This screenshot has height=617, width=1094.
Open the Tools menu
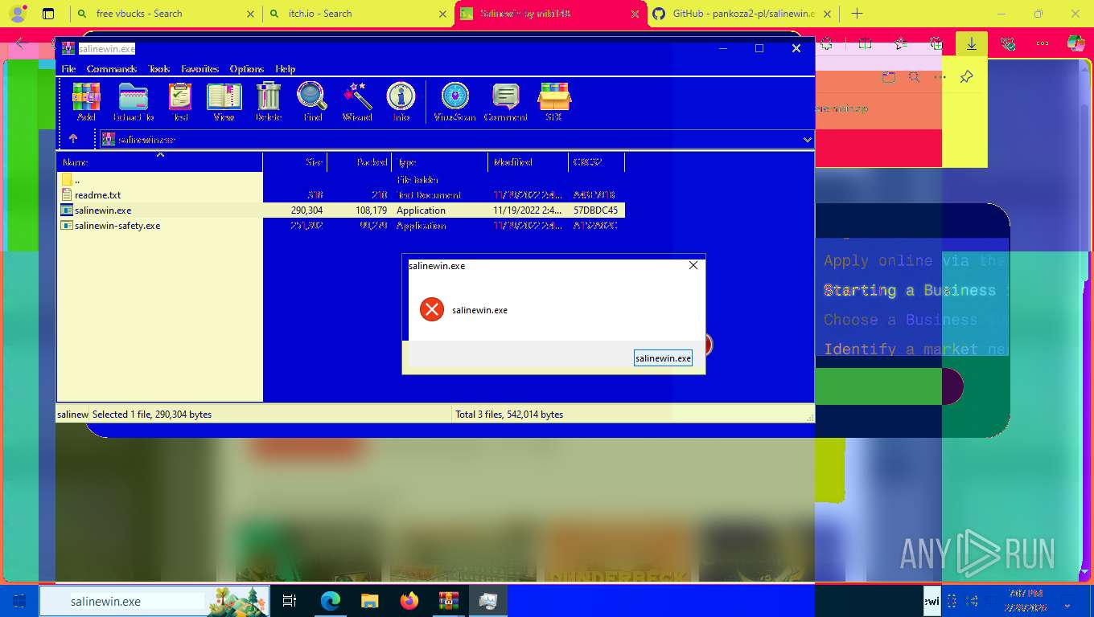coord(159,69)
